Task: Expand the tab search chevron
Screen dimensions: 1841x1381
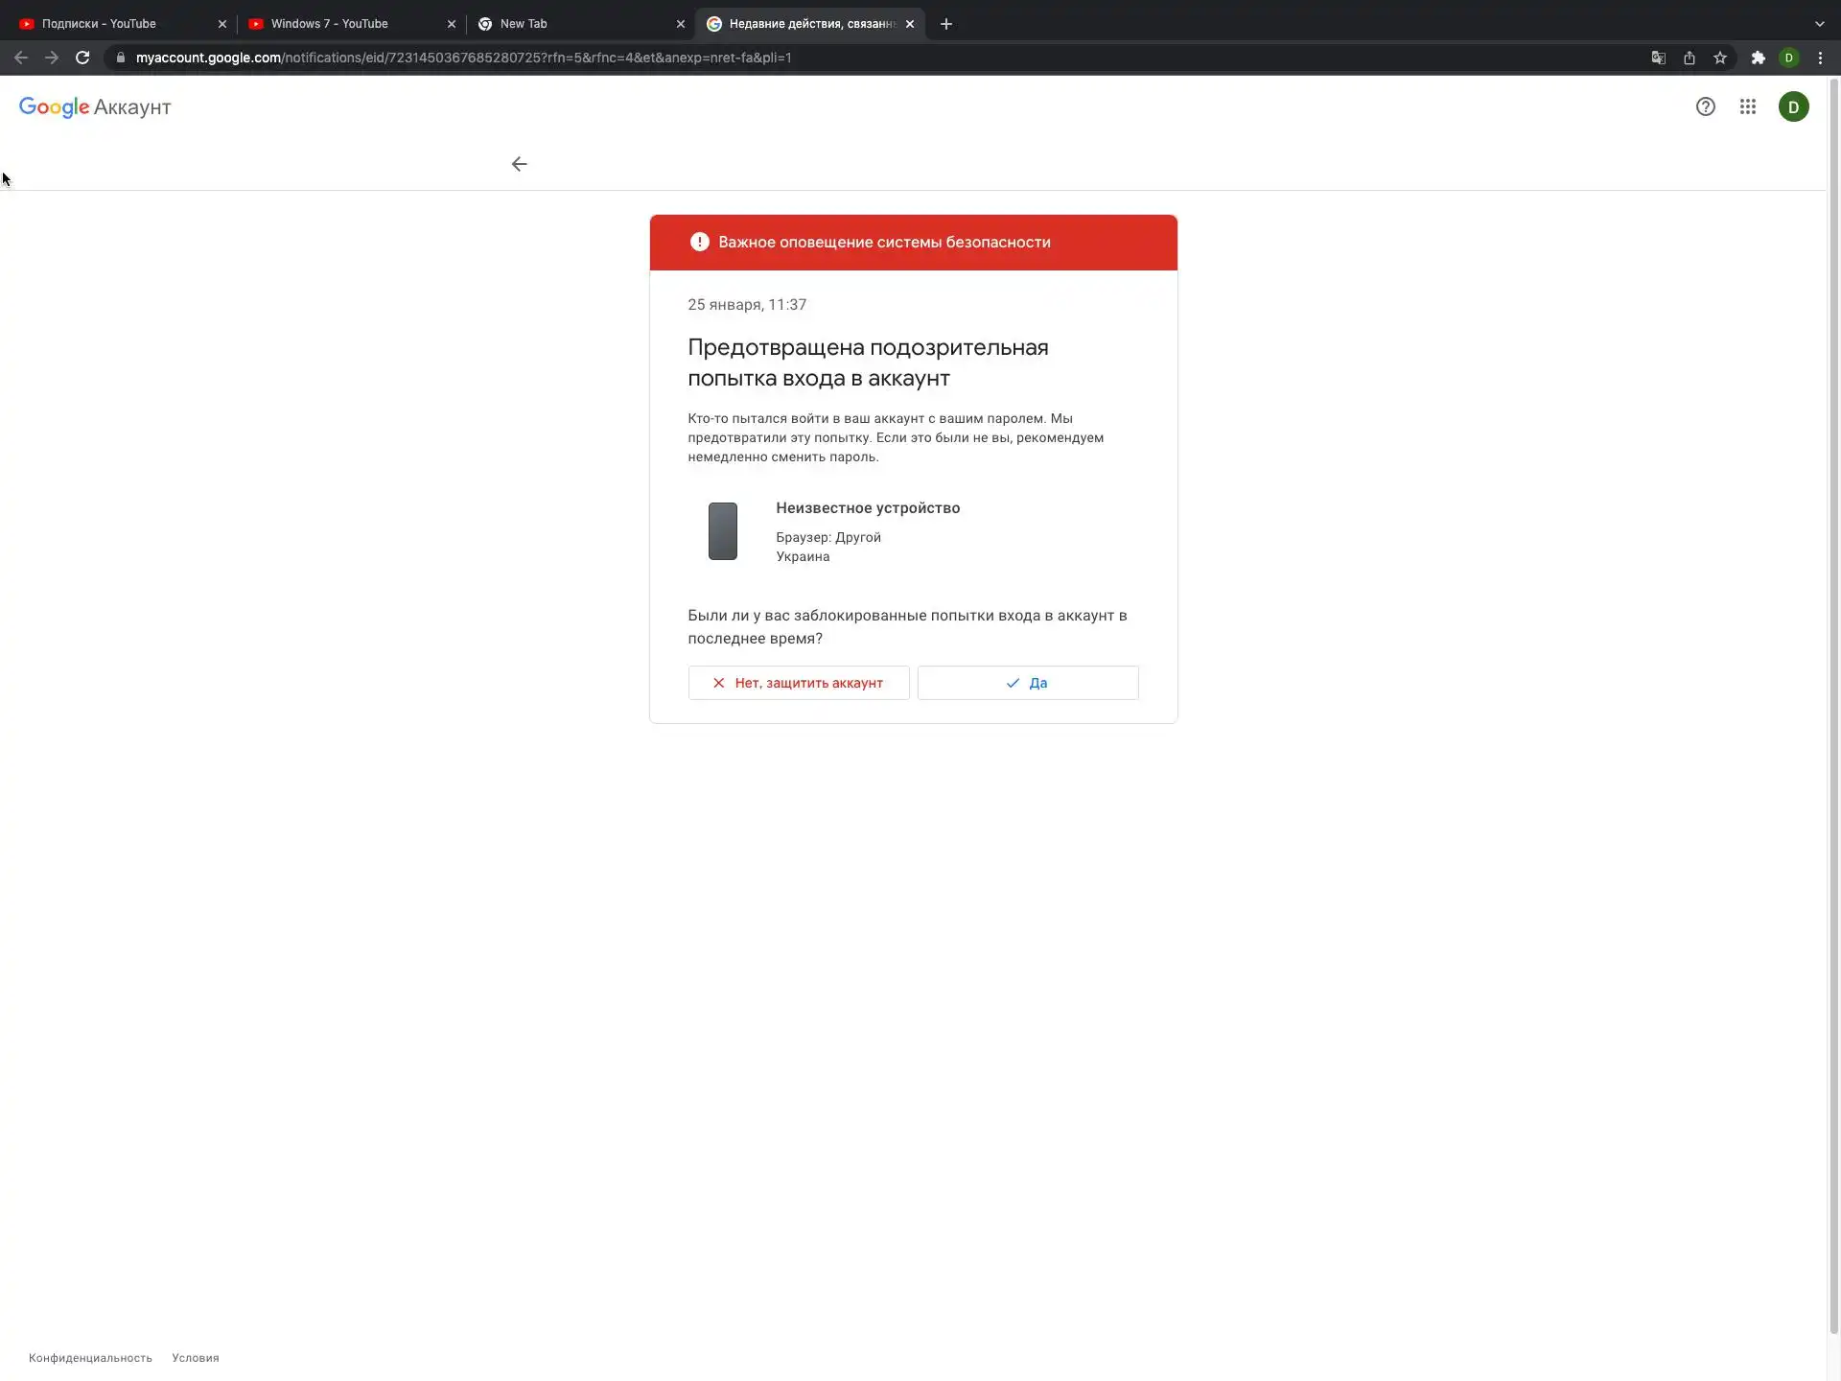Action: click(x=1819, y=24)
